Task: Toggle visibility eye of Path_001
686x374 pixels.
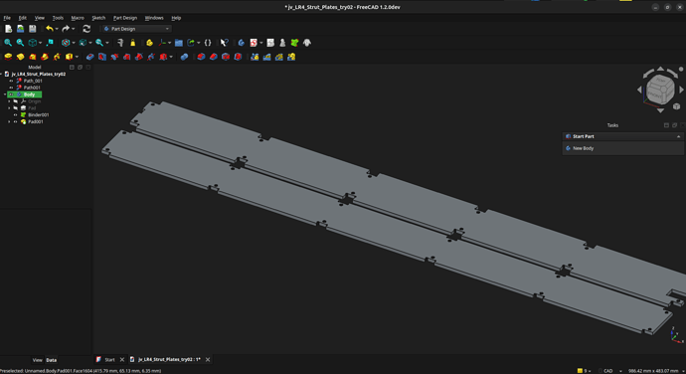Action: 11,81
